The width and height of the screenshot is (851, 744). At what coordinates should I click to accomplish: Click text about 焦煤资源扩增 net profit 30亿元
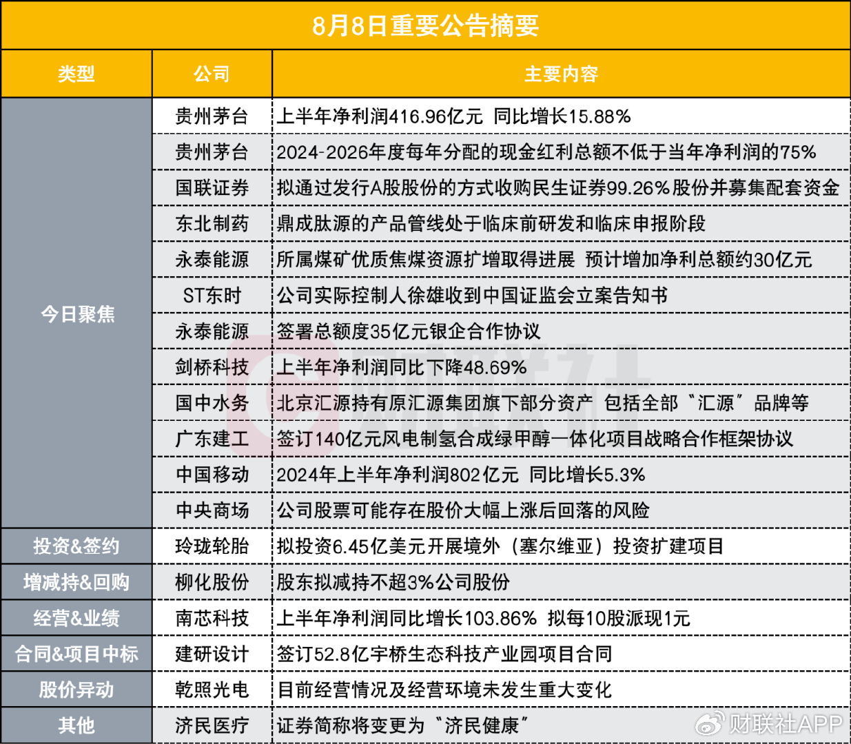click(544, 259)
